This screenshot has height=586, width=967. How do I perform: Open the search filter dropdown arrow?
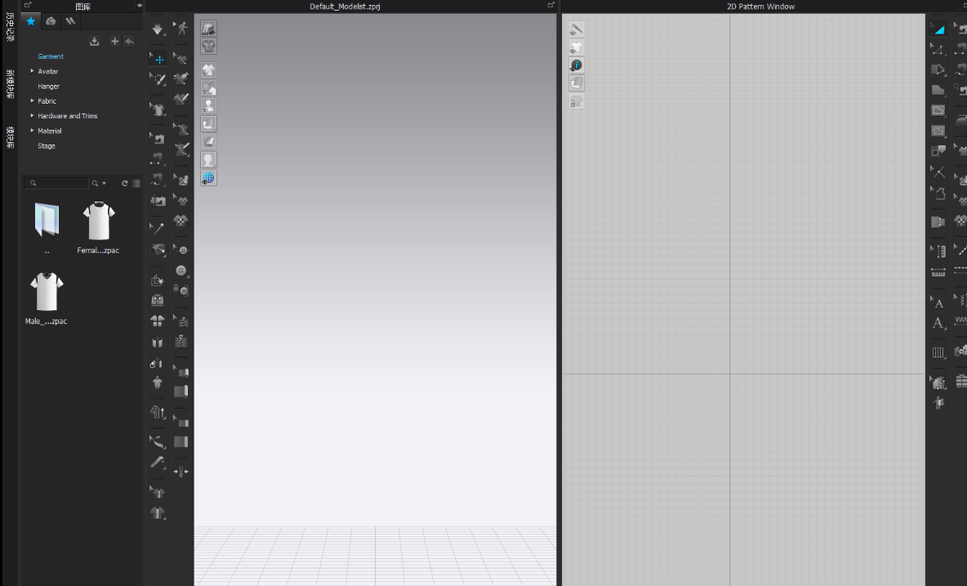pos(104,184)
